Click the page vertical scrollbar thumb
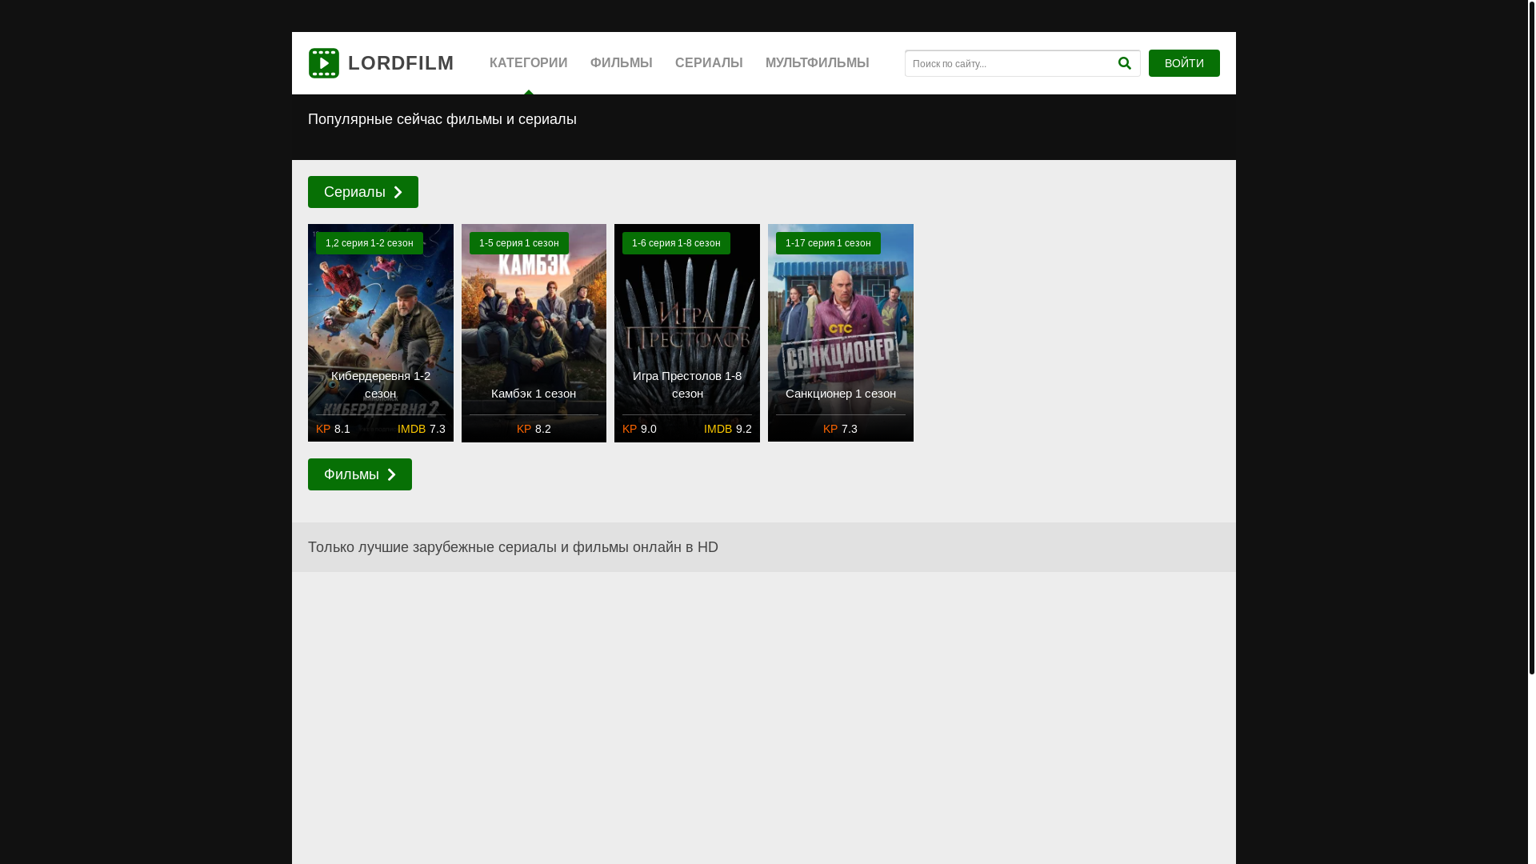This screenshot has height=864, width=1536. (1531, 337)
